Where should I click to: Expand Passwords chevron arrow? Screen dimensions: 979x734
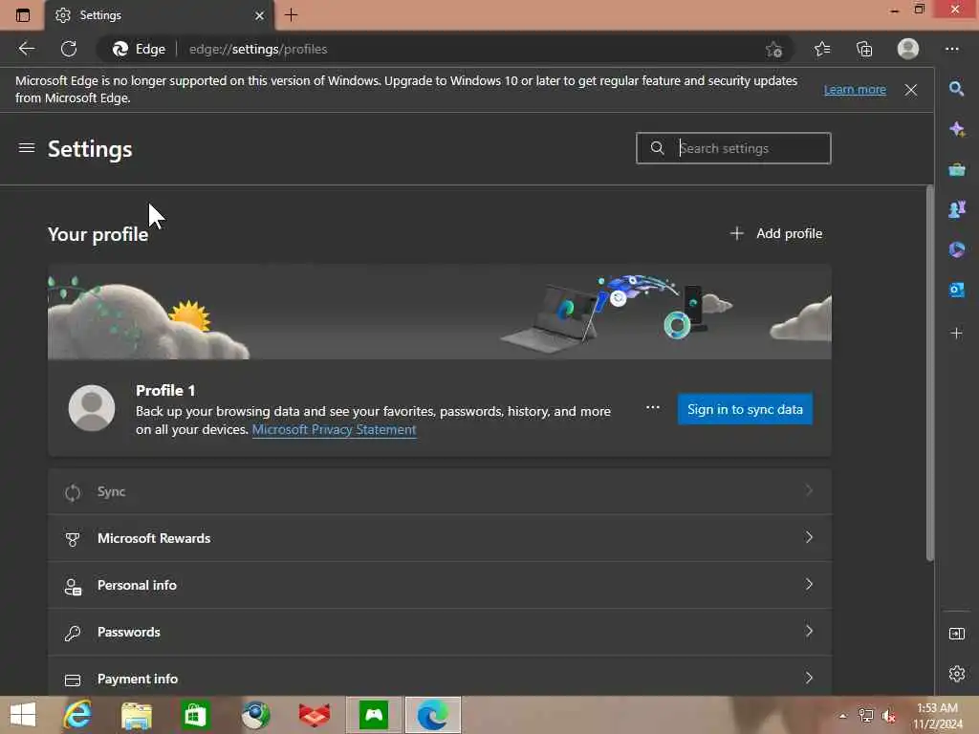tap(809, 631)
